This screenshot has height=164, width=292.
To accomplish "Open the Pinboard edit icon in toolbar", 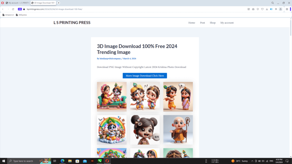I will [249, 9].
